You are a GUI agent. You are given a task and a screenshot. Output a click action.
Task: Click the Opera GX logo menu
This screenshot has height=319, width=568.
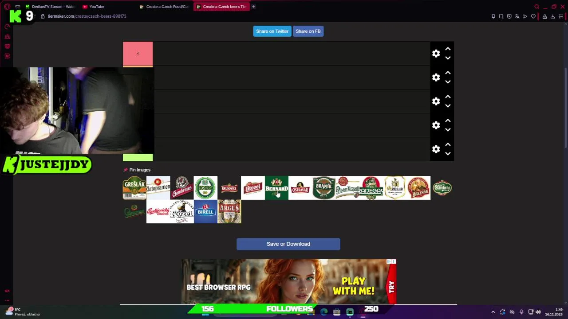7,7
